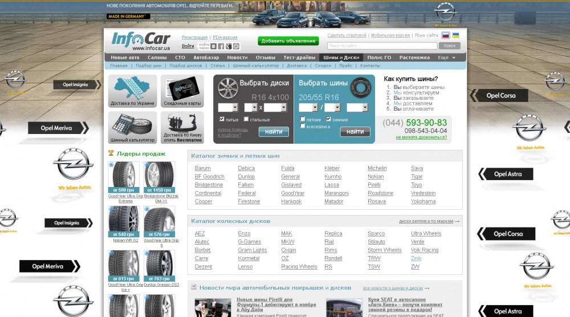This screenshot has height=317, width=570.
Task: Open tire width dropdown
Action: tap(308, 108)
